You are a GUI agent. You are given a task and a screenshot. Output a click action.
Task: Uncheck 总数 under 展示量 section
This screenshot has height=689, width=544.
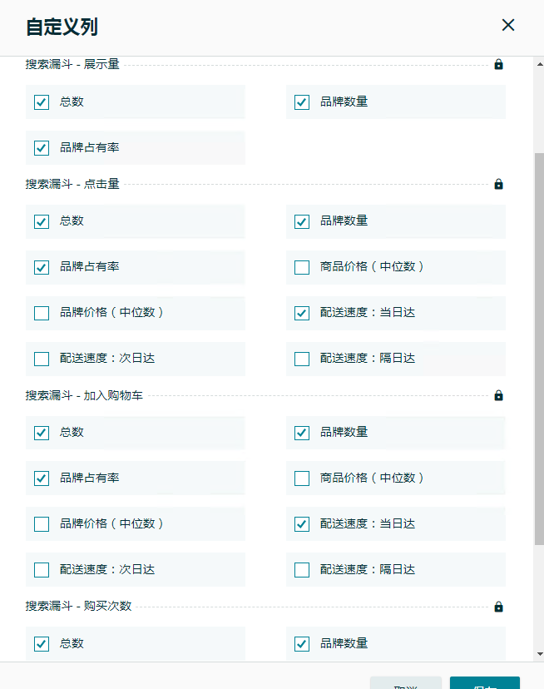tap(42, 102)
